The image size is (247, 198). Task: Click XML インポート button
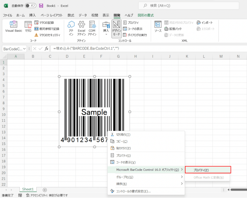205,23
